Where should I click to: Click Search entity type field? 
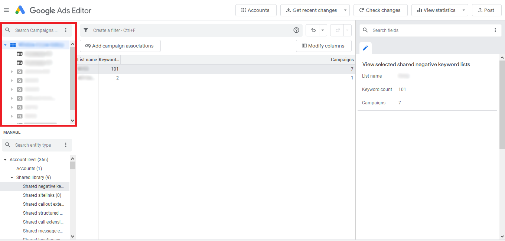click(36, 145)
